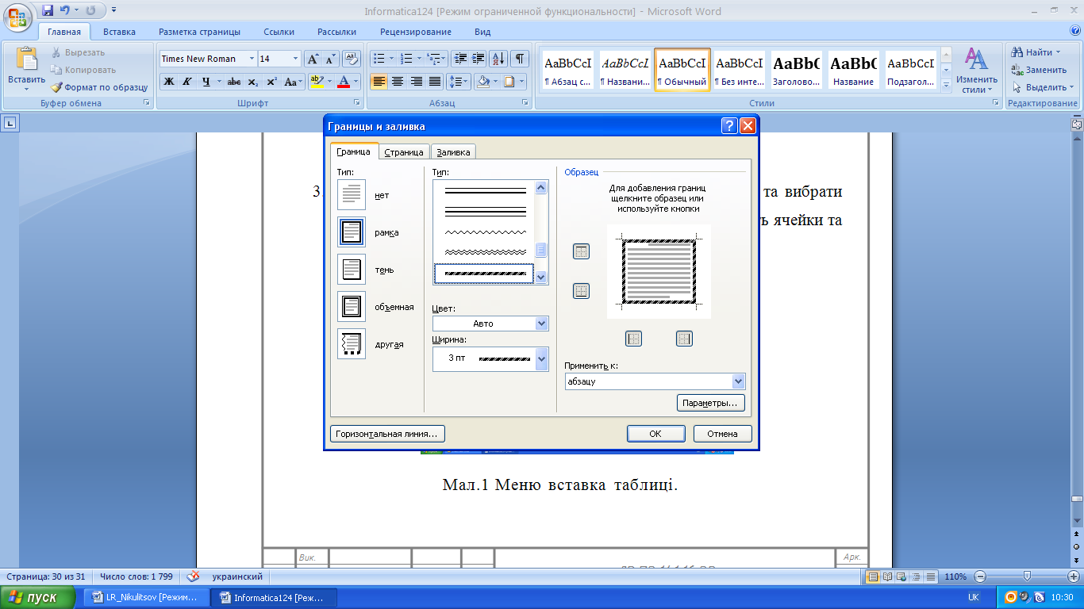Select the 'рамка' border setting
Image resolution: width=1084 pixels, height=609 pixels.
[x=352, y=232]
